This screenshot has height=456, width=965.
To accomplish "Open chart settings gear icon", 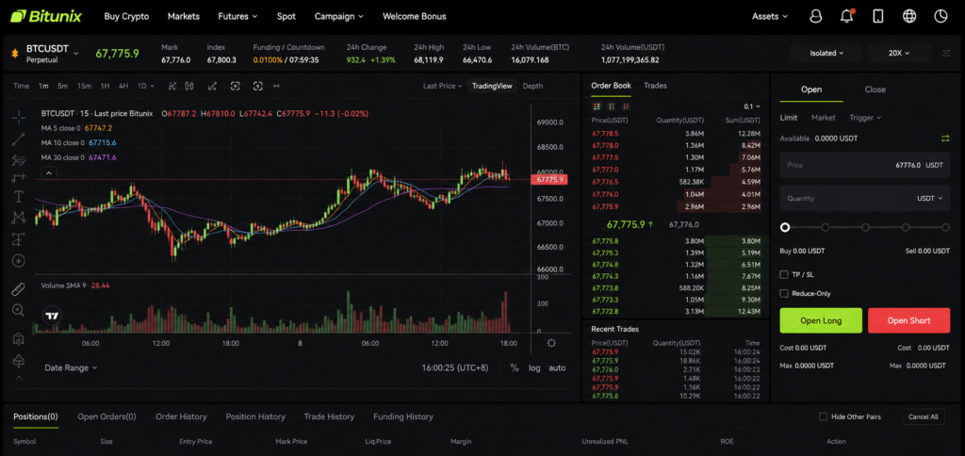I will [x=551, y=343].
